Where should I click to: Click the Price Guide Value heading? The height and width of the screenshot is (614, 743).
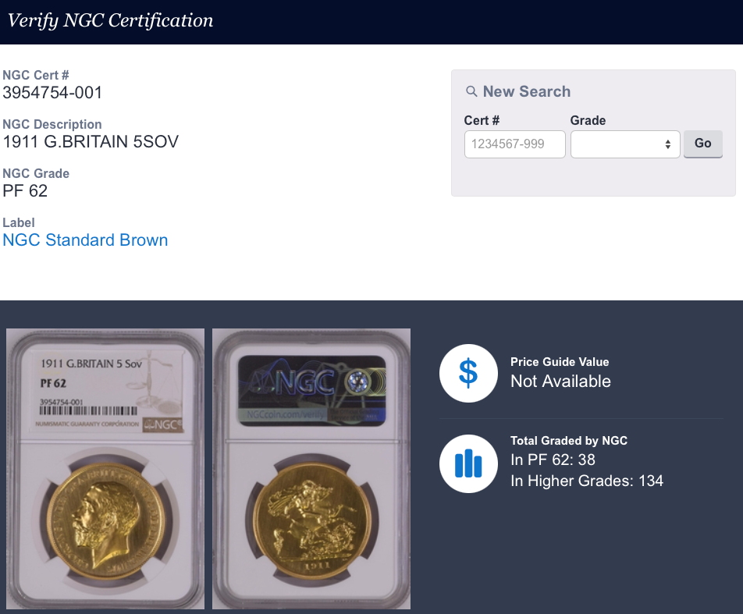pyautogui.click(x=560, y=362)
